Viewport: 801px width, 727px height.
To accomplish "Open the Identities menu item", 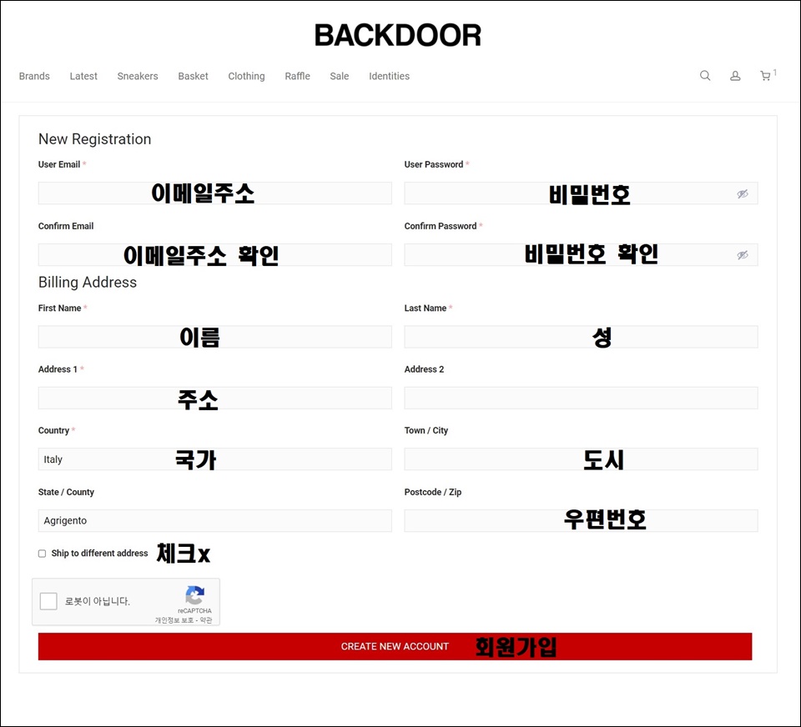I will click(x=390, y=76).
